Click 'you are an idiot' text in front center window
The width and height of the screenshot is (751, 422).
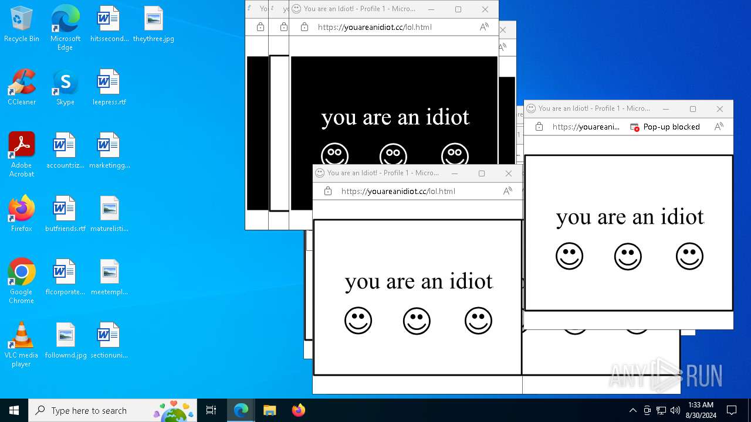(419, 281)
